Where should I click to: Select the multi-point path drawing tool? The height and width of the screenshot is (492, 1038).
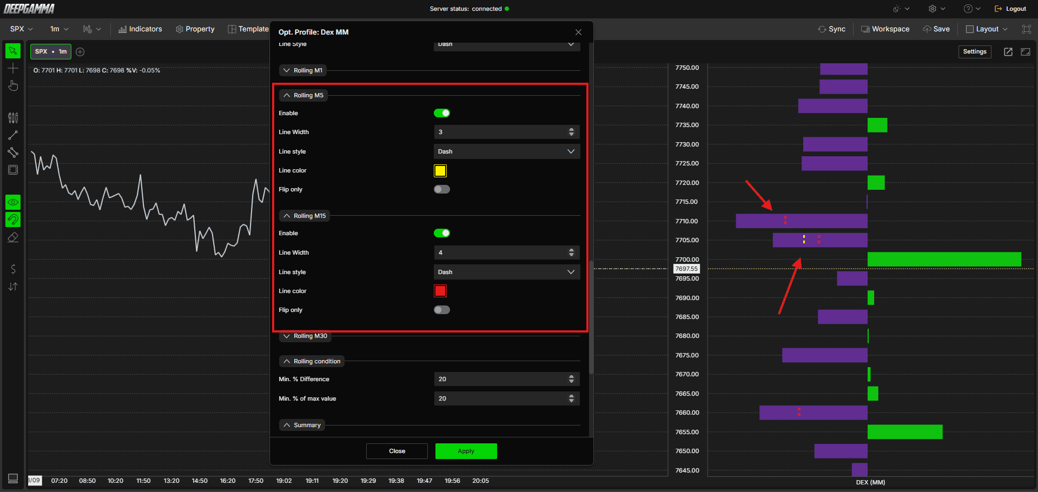(13, 152)
